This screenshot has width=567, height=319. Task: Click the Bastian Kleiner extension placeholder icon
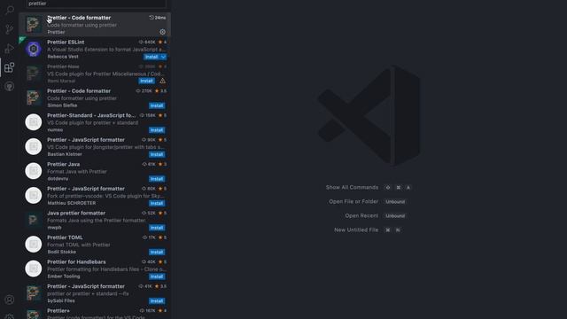click(34, 146)
